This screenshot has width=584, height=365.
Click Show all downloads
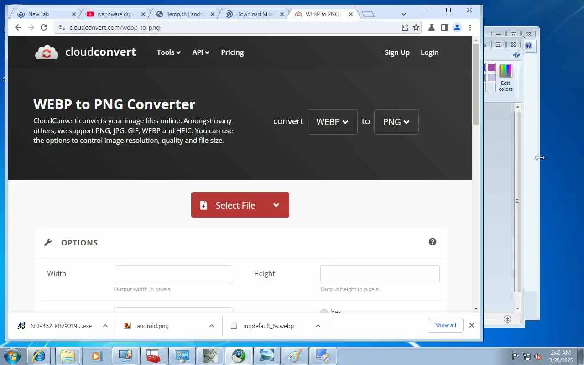445,325
